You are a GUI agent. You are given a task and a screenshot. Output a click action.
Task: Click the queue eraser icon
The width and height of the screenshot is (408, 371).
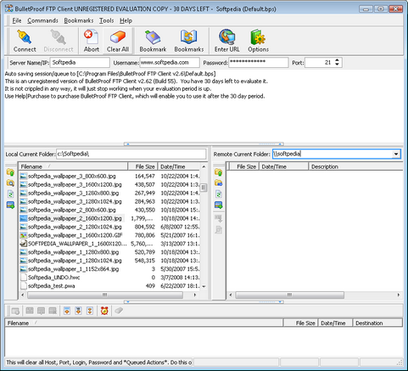coord(119,311)
